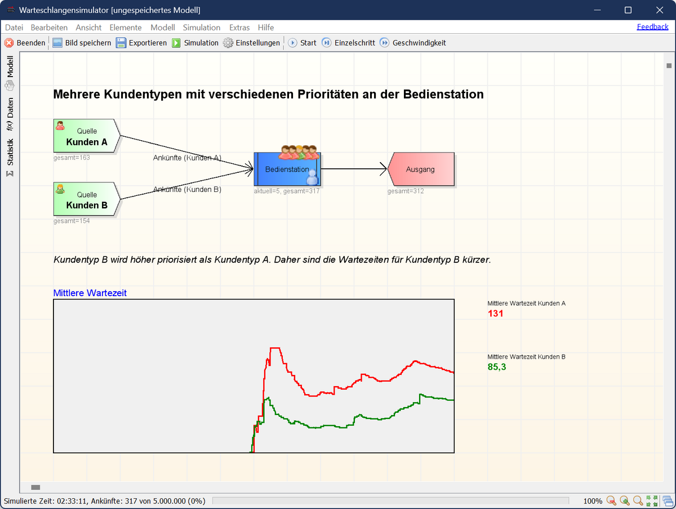Open the Elemente menu
This screenshot has width=676, height=509.
[x=126, y=27]
